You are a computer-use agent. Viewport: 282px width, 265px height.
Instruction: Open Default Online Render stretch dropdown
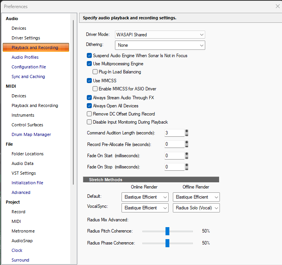coord(145,197)
